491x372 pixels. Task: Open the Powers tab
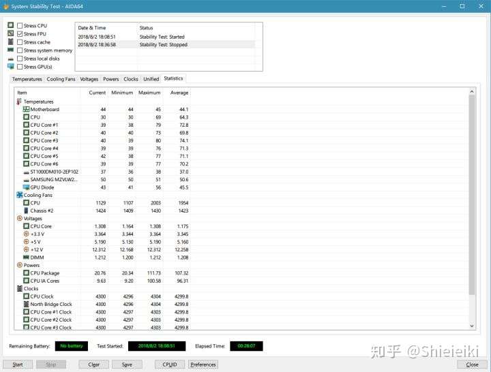click(x=111, y=79)
